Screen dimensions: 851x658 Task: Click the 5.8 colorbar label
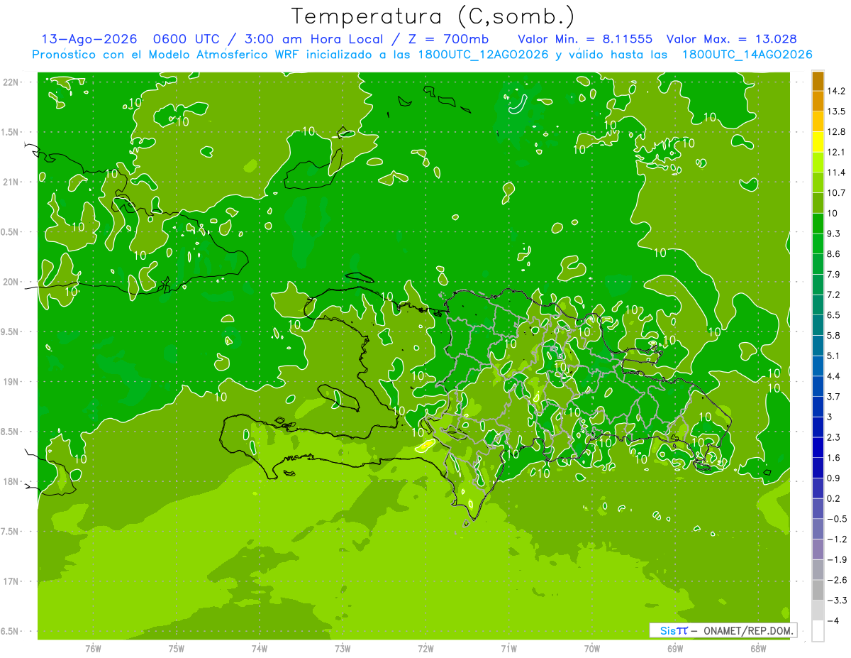tap(834, 336)
